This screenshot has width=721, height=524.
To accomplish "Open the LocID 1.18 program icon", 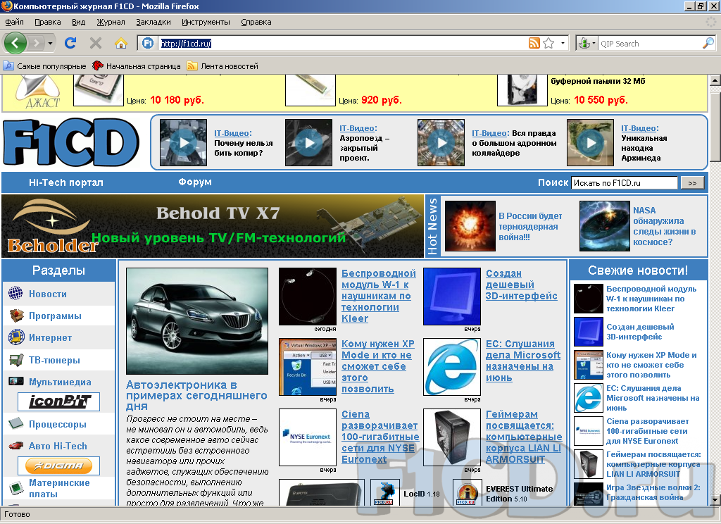I will coord(385,493).
